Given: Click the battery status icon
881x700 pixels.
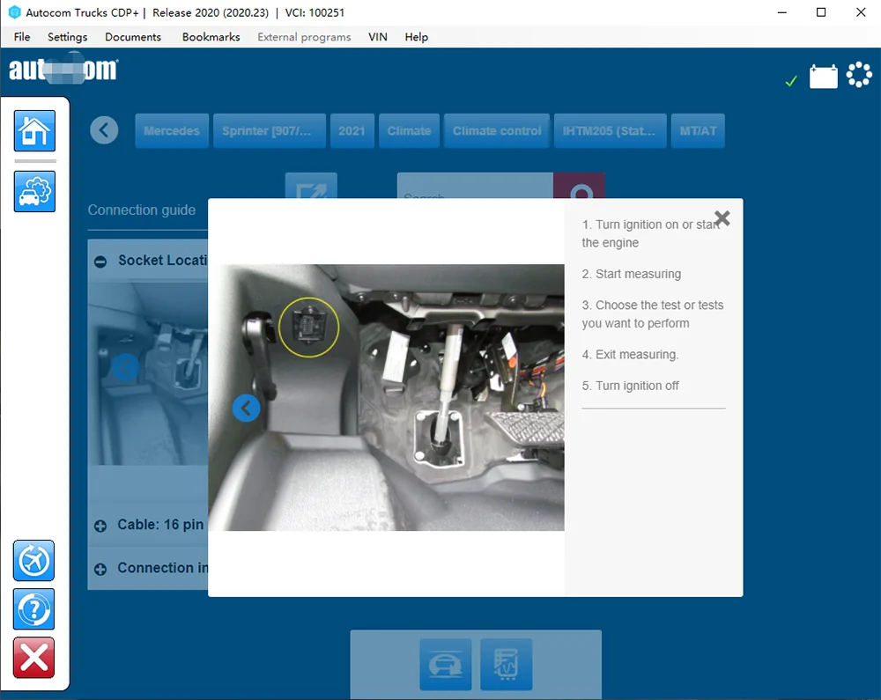Looking at the screenshot, I should point(824,77).
